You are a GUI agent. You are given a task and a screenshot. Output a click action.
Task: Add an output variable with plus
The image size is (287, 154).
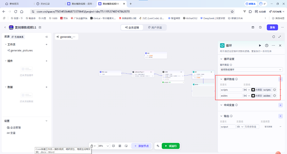280,116
